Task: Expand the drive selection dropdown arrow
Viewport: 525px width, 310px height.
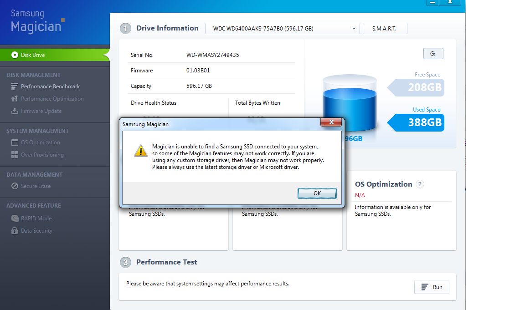Action: (x=354, y=29)
